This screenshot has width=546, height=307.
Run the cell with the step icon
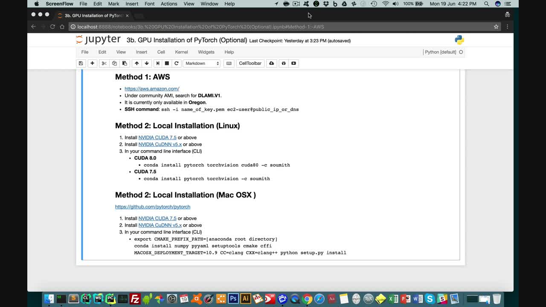157,63
